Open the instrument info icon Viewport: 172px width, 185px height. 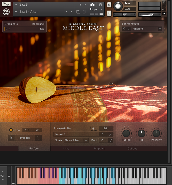[100, 5]
